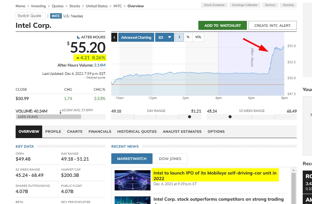Click the Mobileye news article thumbnail
Screen dimensions: 312x204
(x=132, y=180)
